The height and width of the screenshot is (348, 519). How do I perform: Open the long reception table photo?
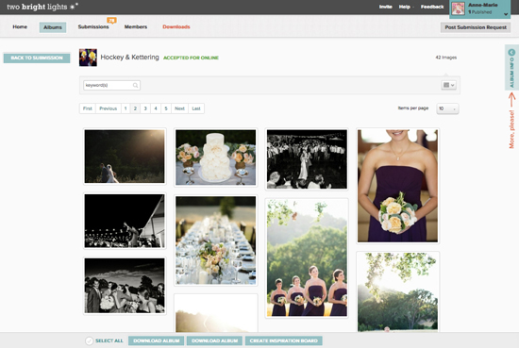(x=216, y=240)
